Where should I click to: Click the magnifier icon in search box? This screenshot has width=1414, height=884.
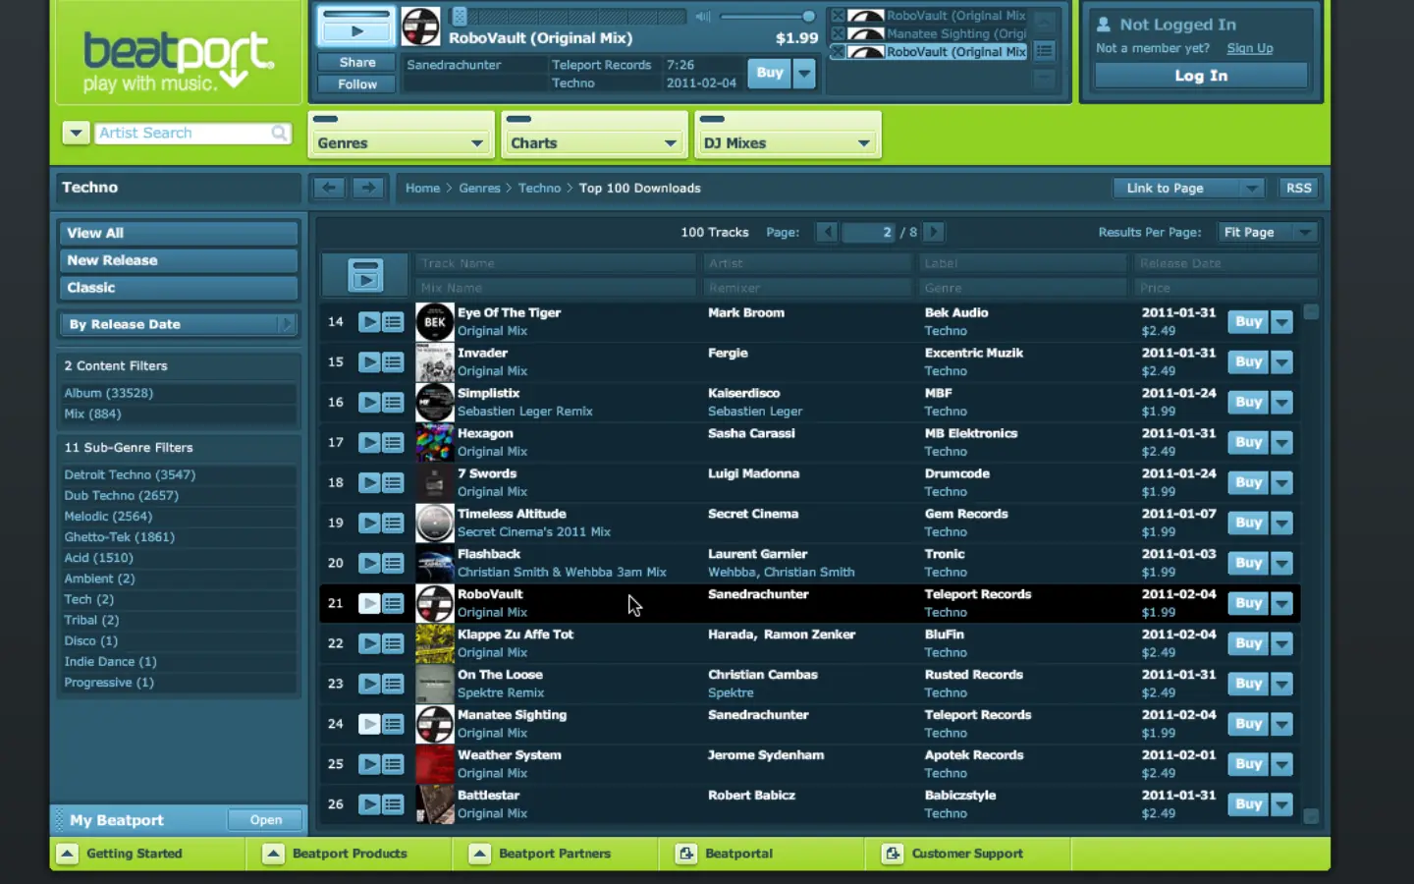click(280, 133)
